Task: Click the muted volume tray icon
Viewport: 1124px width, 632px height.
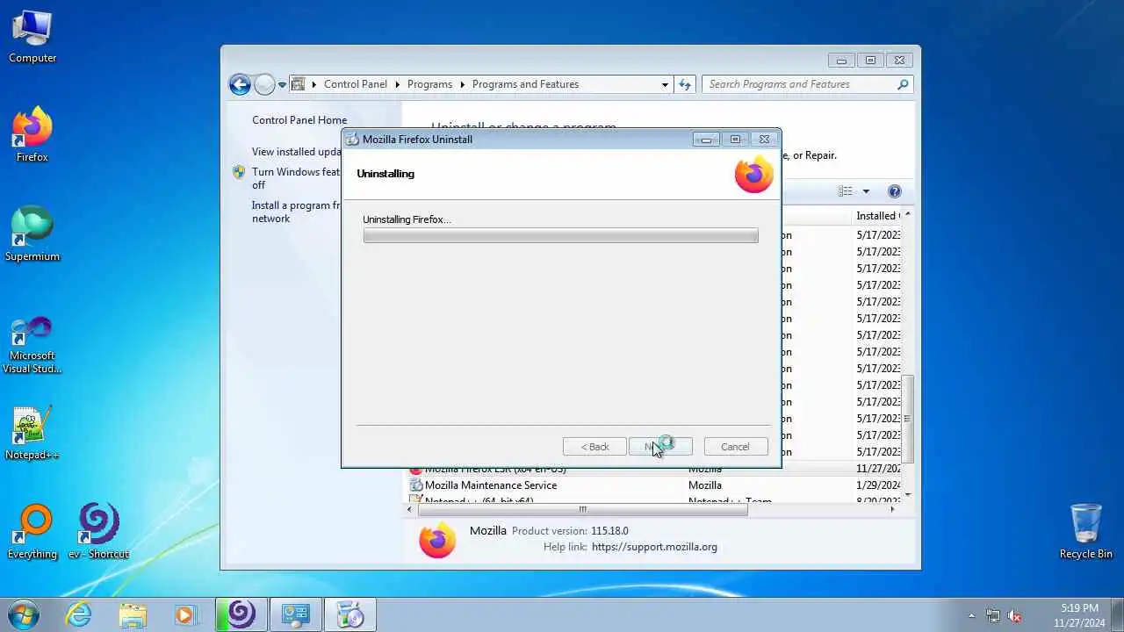Action: (1015, 615)
